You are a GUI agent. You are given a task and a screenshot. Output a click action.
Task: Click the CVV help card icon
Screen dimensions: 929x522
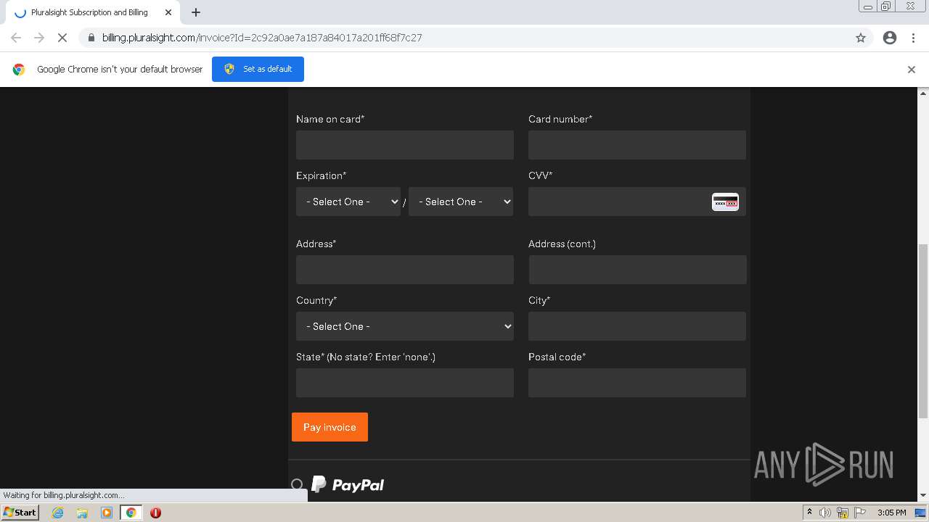coord(725,202)
